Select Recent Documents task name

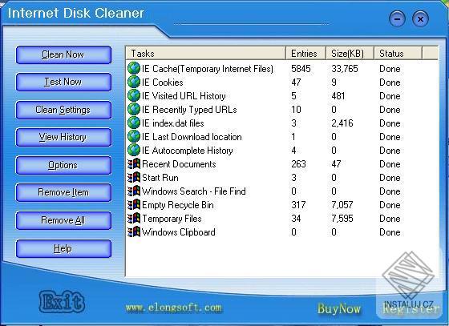tap(179, 164)
